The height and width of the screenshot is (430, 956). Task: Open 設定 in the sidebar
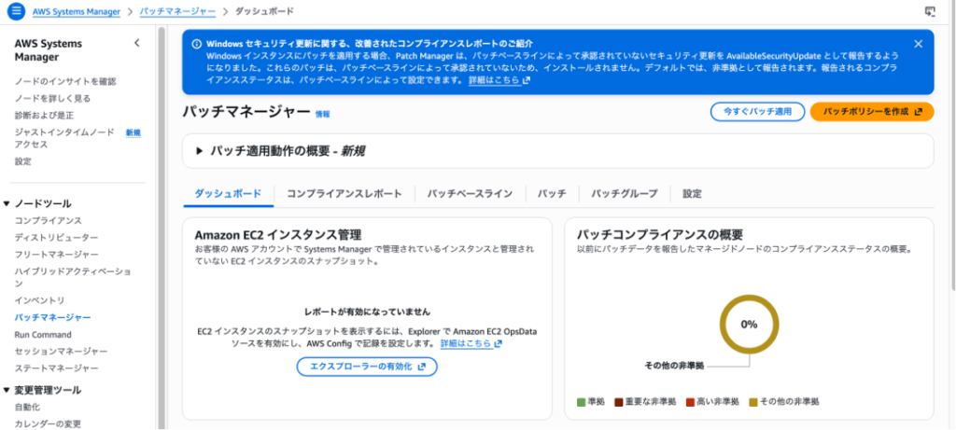pos(23,161)
